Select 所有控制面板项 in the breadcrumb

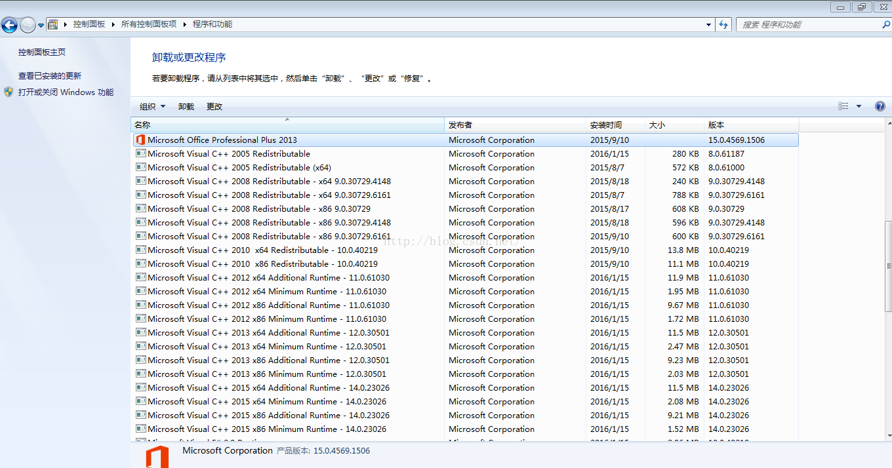pyautogui.click(x=149, y=24)
